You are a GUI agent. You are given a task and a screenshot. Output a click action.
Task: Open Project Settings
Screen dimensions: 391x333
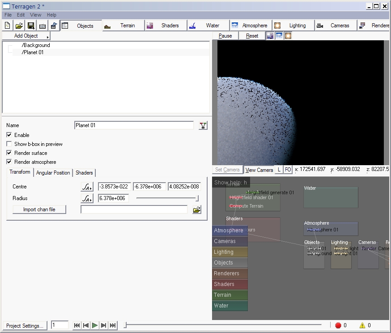(25, 325)
